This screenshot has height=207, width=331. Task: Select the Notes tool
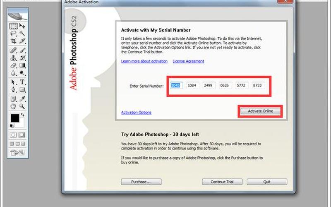[13, 99]
